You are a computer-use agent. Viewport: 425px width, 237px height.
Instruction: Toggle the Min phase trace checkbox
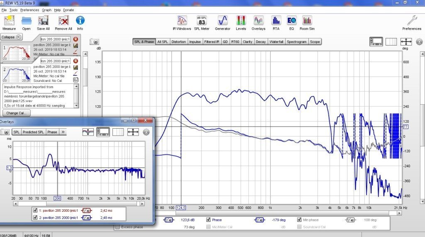[299, 220]
